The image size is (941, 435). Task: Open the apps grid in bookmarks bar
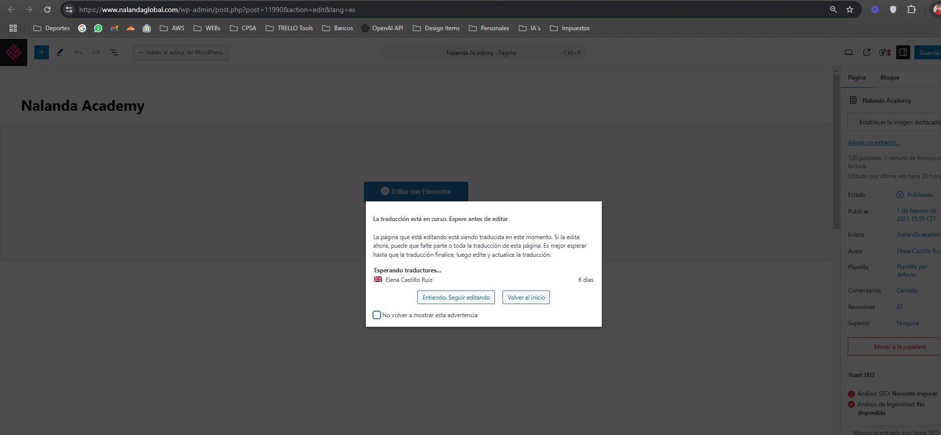(13, 28)
